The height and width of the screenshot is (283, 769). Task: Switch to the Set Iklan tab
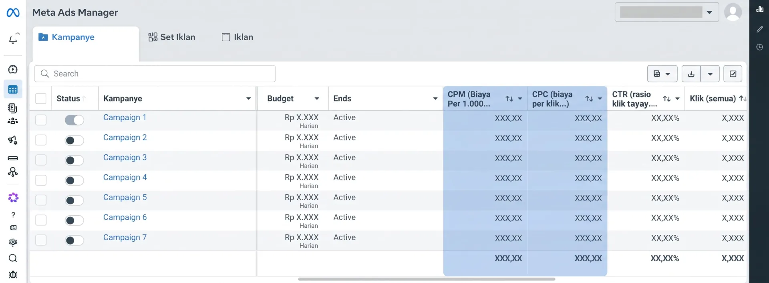click(x=172, y=37)
